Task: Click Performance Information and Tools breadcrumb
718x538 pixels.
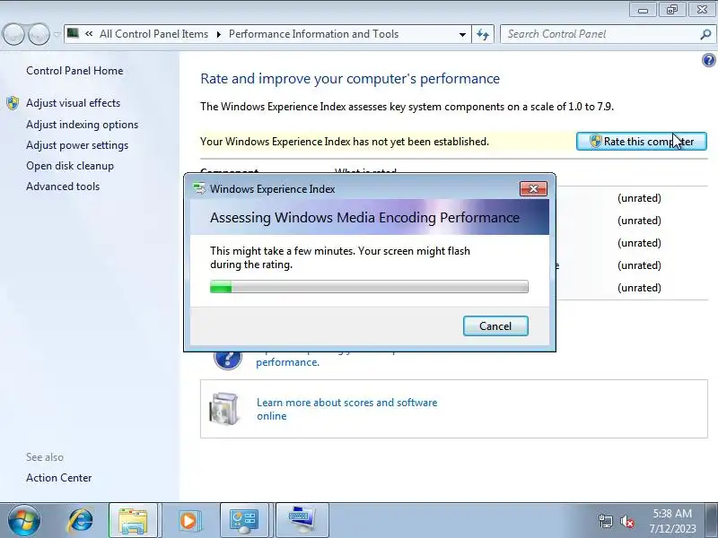Action: click(313, 34)
